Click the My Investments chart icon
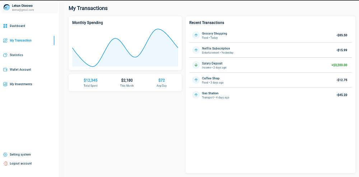This screenshot has height=177, width=359. coord(5,84)
